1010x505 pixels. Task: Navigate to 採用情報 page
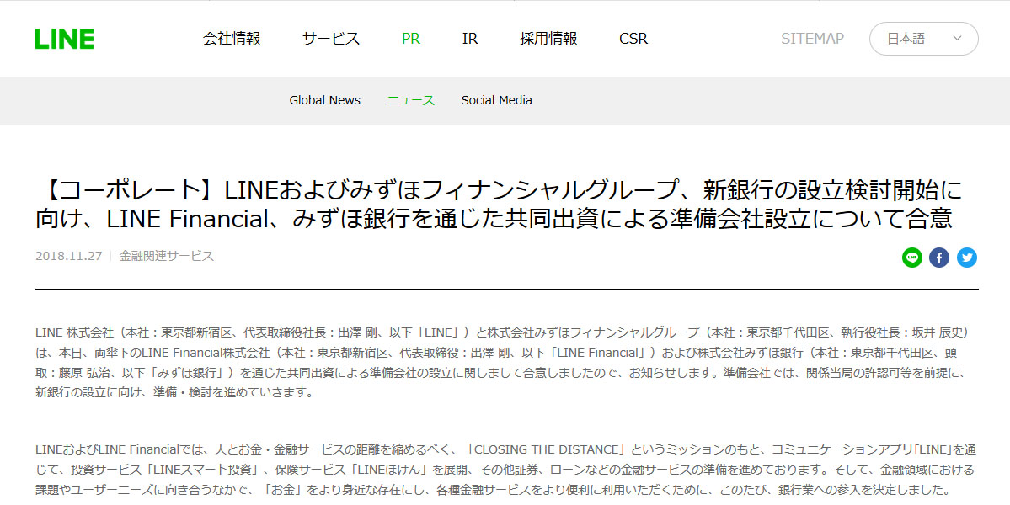click(548, 39)
